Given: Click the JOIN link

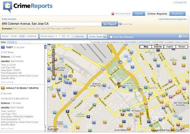Looking at the screenshot, I should pyautogui.click(x=184, y=2).
